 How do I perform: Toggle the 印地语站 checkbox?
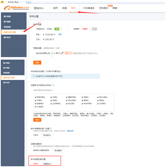(36, 107)
